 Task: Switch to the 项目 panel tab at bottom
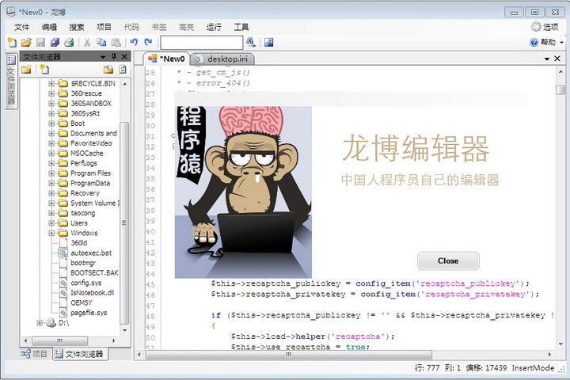coord(35,354)
